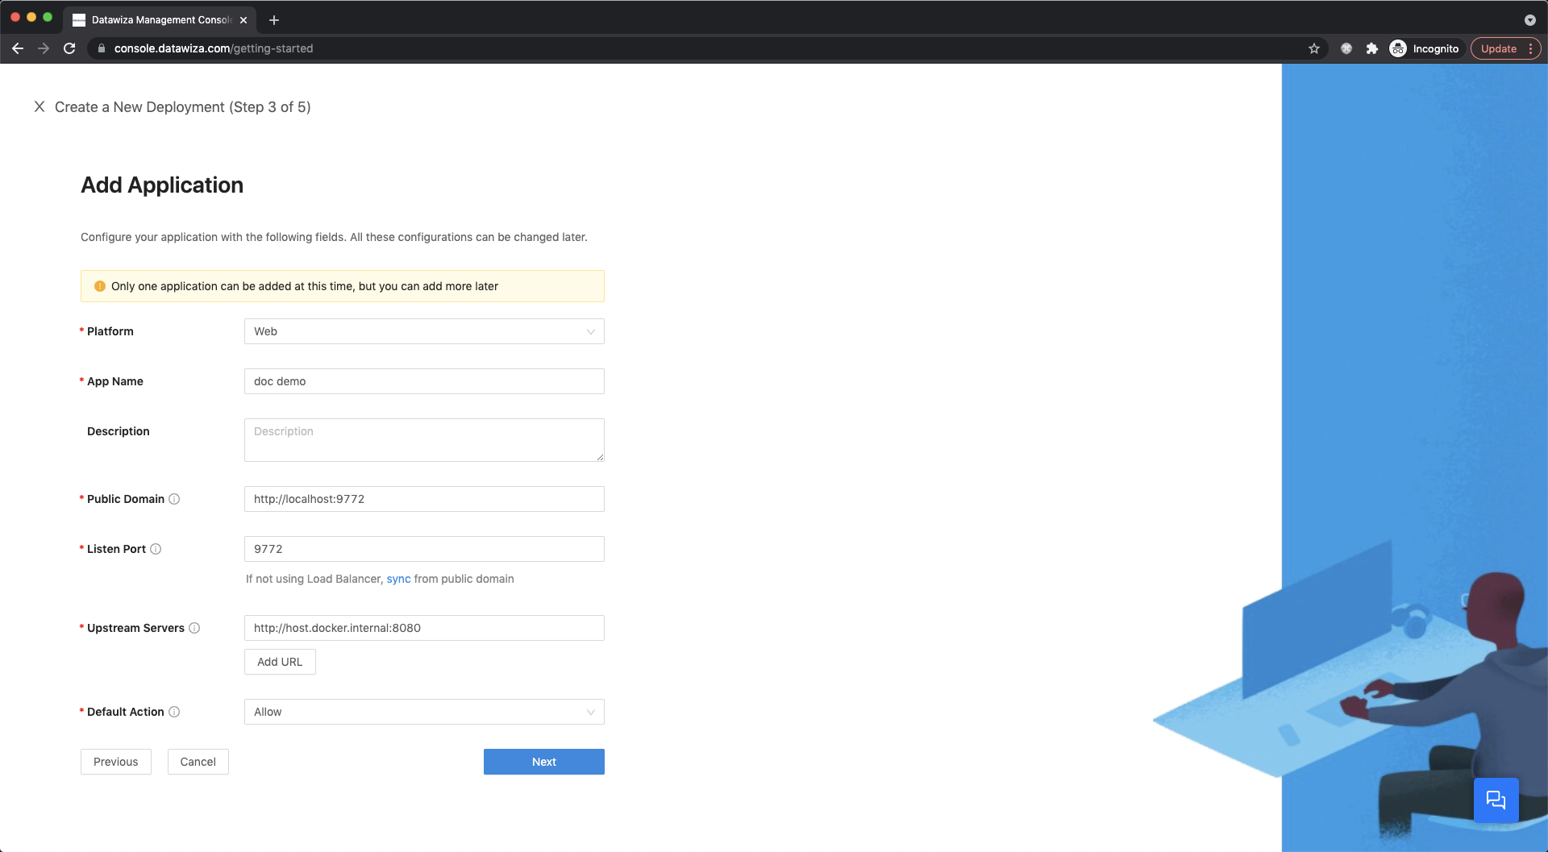Focus the App Name field containing doc demo
1548x852 pixels.
click(x=424, y=381)
